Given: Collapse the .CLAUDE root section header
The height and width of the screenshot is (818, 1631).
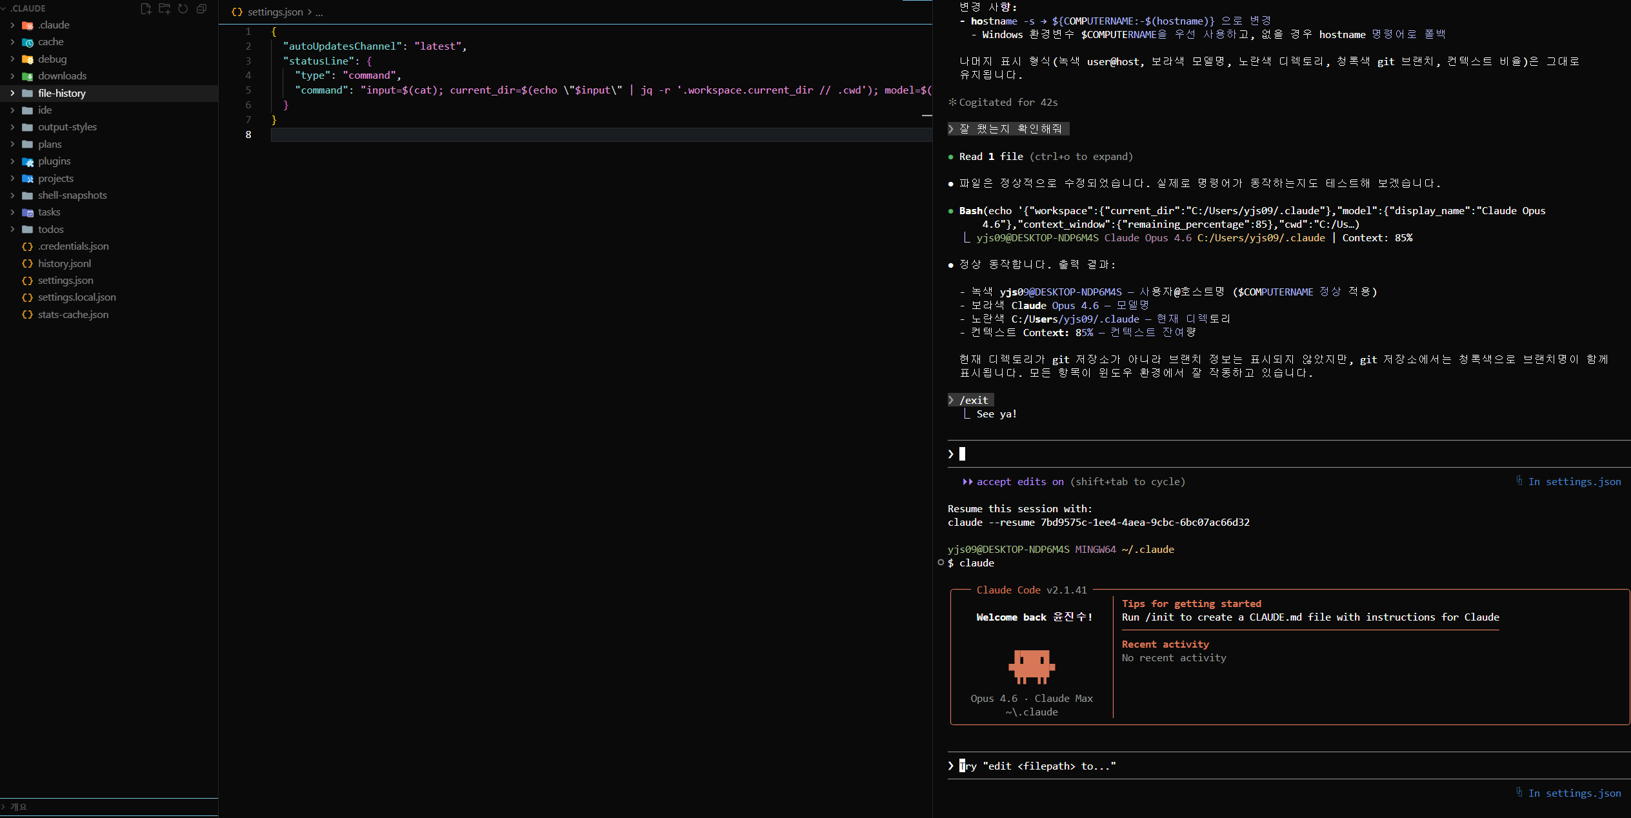Looking at the screenshot, I should [28, 8].
